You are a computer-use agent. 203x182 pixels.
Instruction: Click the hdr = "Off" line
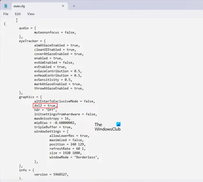(46, 110)
